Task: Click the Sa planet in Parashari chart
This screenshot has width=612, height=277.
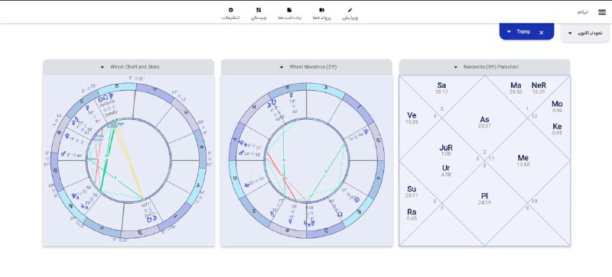Action: pyautogui.click(x=441, y=85)
